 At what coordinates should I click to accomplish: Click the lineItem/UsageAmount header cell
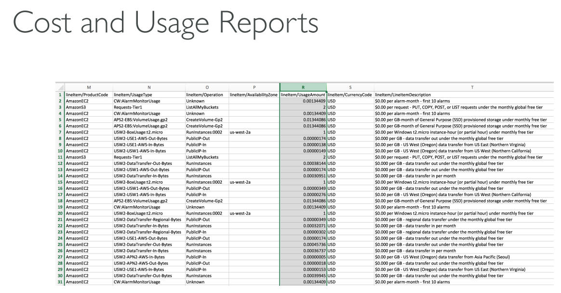pyautogui.click(x=303, y=94)
